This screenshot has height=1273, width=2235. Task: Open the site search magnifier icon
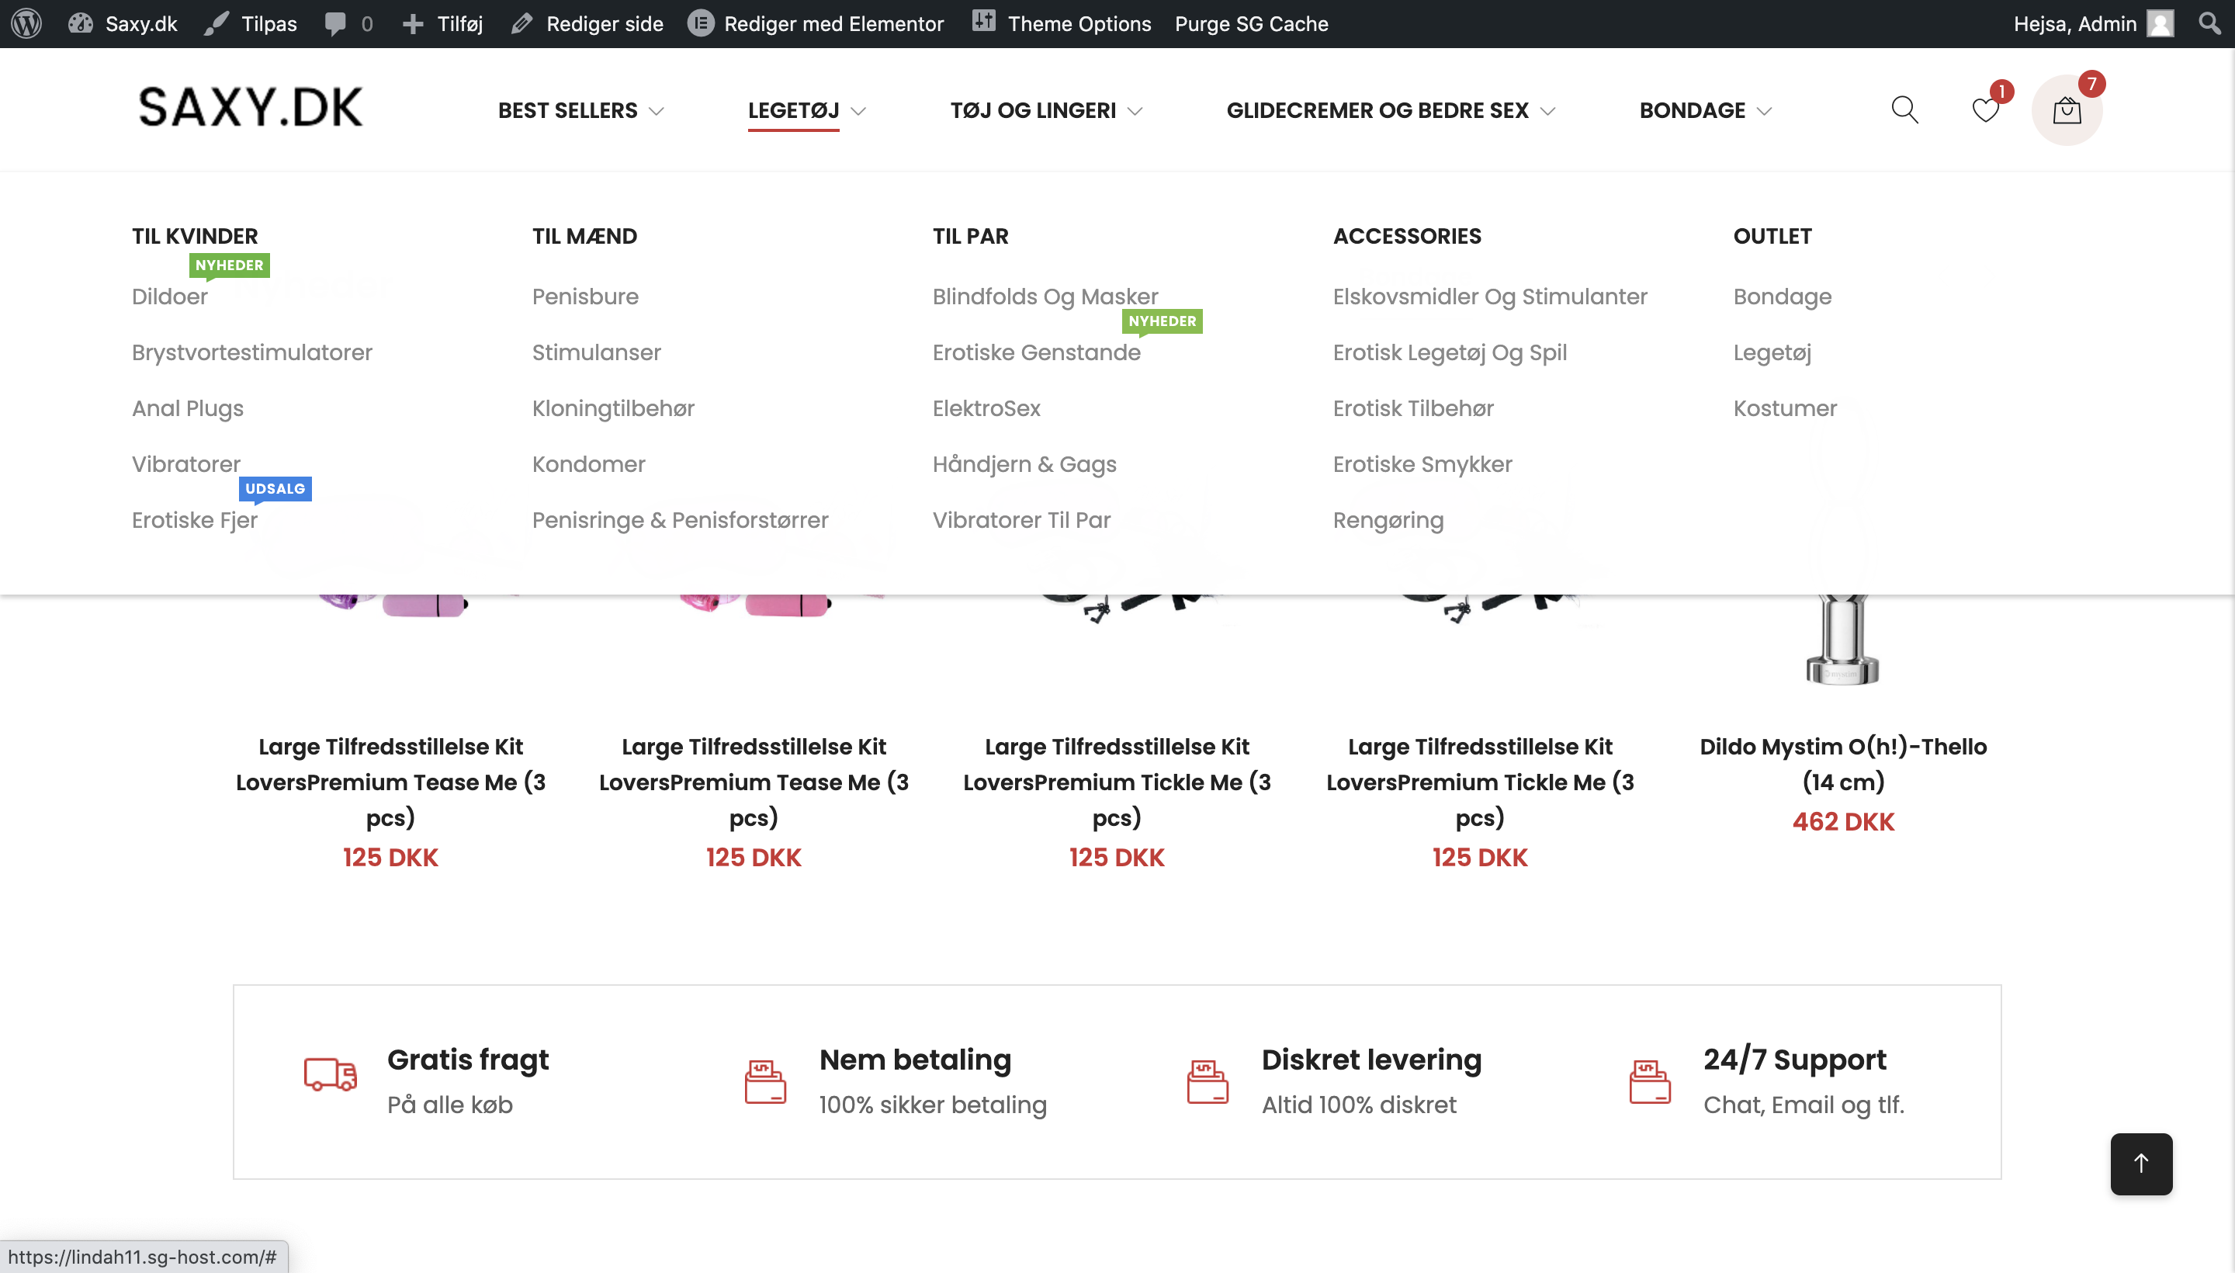[x=1904, y=110]
